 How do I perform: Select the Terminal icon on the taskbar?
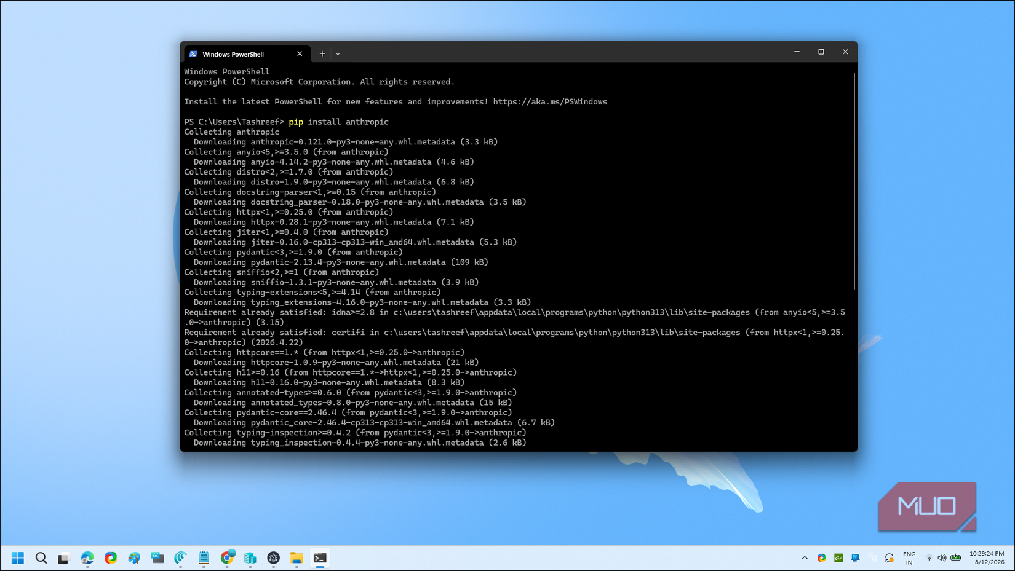click(320, 557)
